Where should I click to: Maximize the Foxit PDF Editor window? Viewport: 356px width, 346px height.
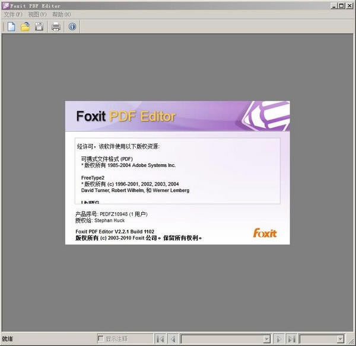click(341, 6)
